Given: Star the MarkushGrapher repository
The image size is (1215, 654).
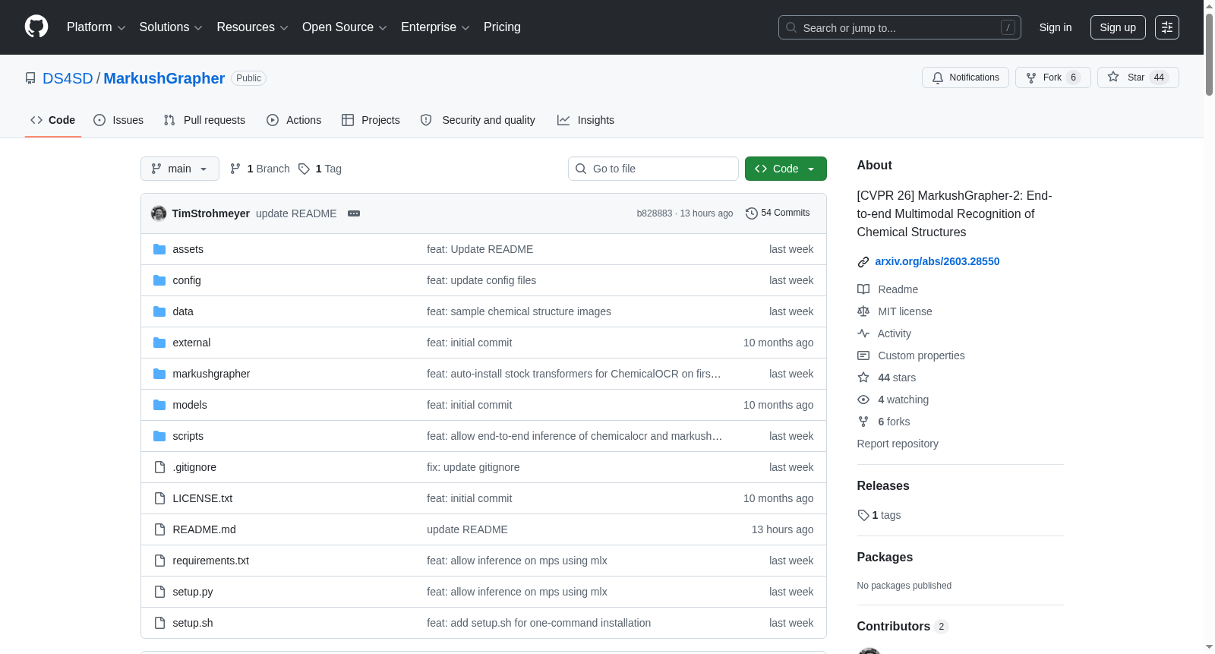Looking at the screenshot, I should click(x=1138, y=77).
